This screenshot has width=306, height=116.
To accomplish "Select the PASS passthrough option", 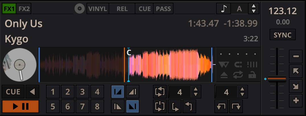I will click(164, 9).
